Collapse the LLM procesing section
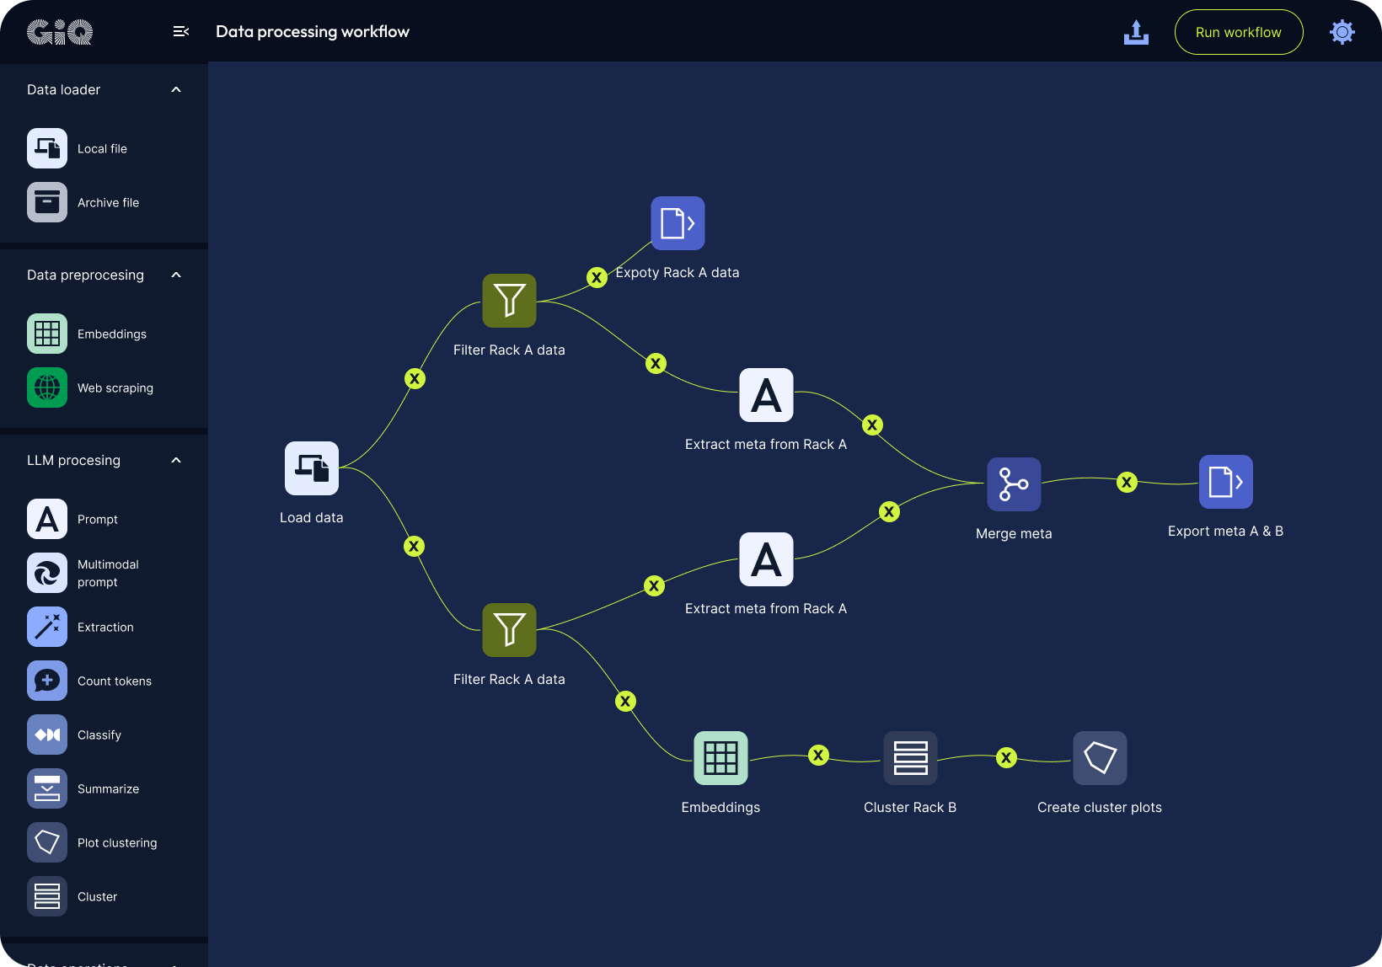 click(176, 460)
